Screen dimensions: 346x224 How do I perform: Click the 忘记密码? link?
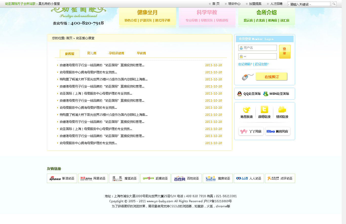coord(245,64)
